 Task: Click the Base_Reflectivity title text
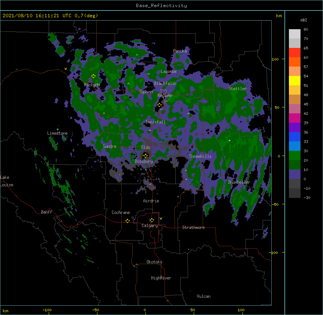[161, 6]
